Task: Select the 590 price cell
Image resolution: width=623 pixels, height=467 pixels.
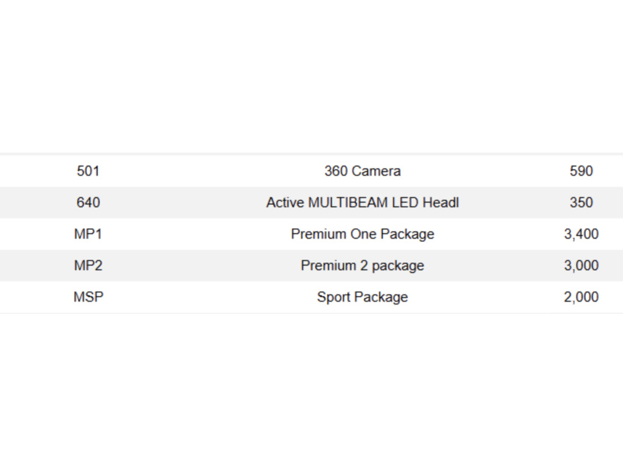Action: 581,171
